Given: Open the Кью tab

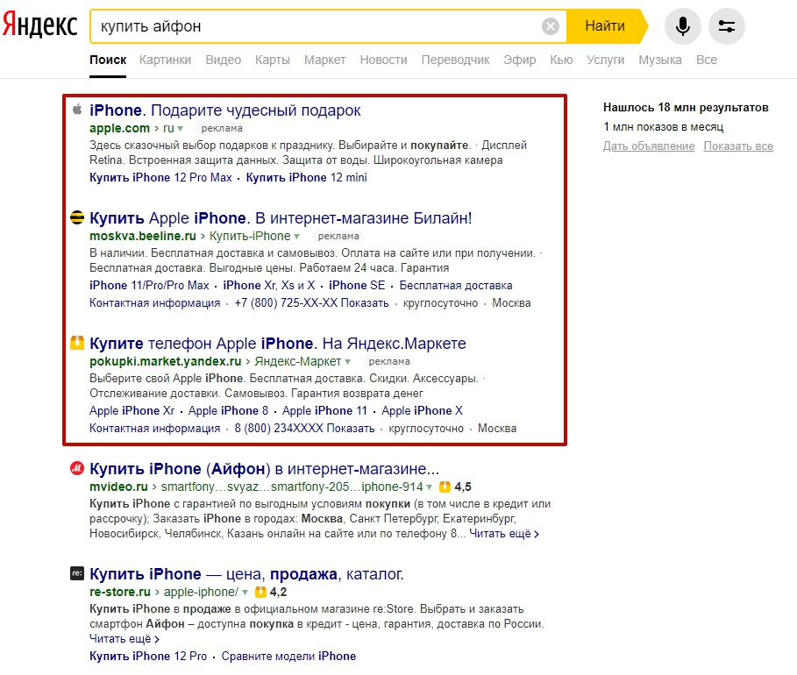Looking at the screenshot, I should (561, 60).
